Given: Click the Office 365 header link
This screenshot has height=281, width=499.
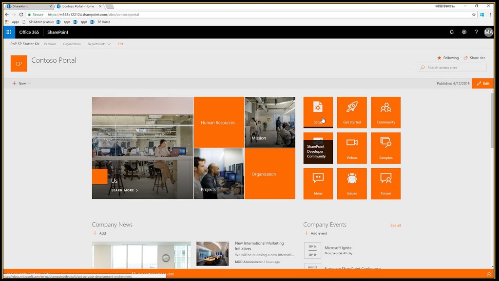Looking at the screenshot, I should [29, 32].
